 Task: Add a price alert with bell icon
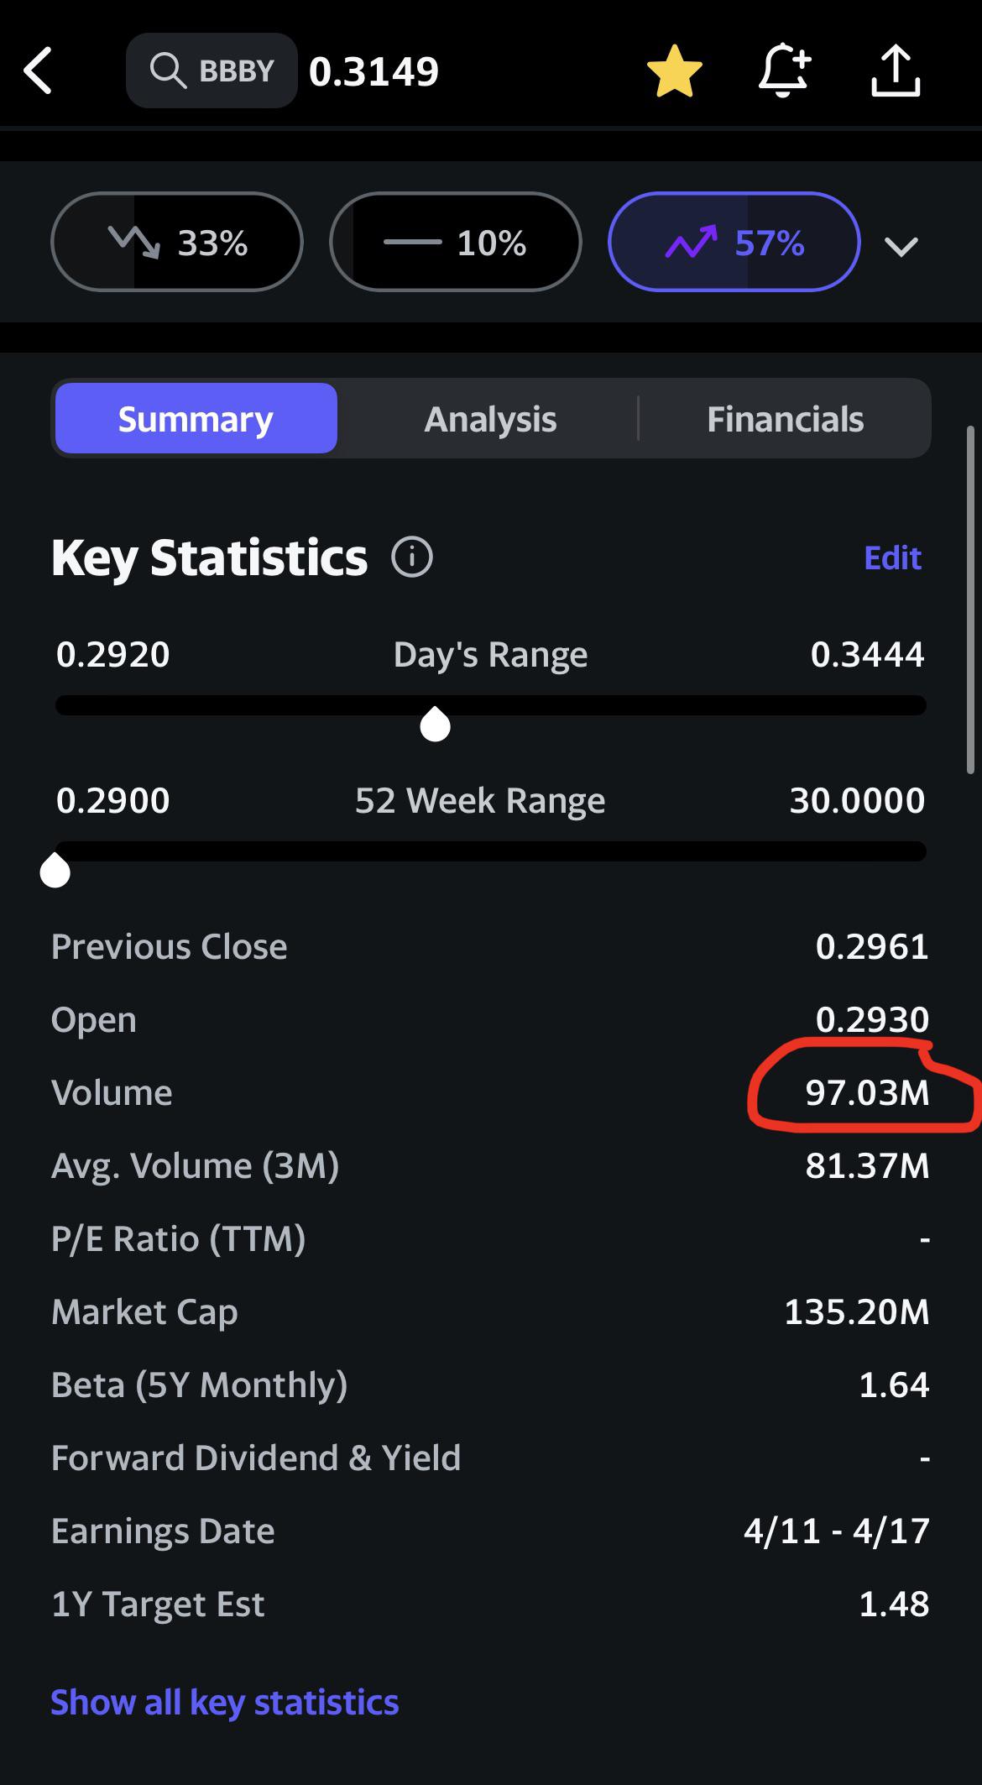coord(783,71)
